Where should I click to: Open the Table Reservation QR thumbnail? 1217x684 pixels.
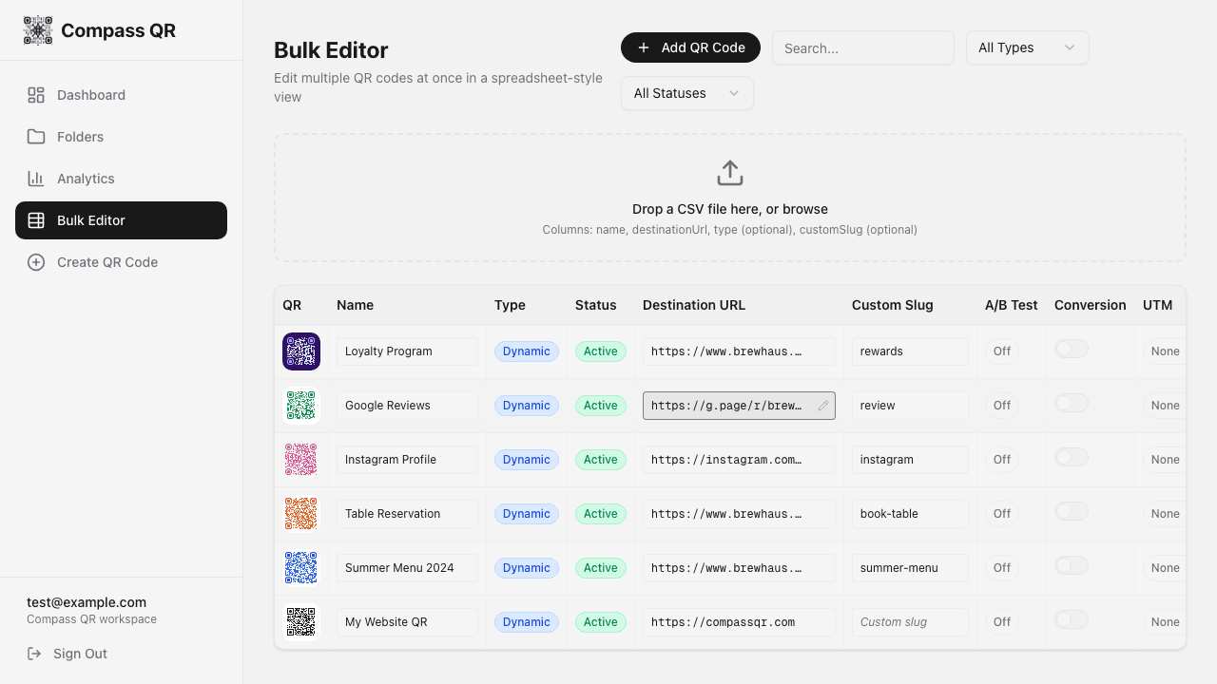pyautogui.click(x=301, y=514)
